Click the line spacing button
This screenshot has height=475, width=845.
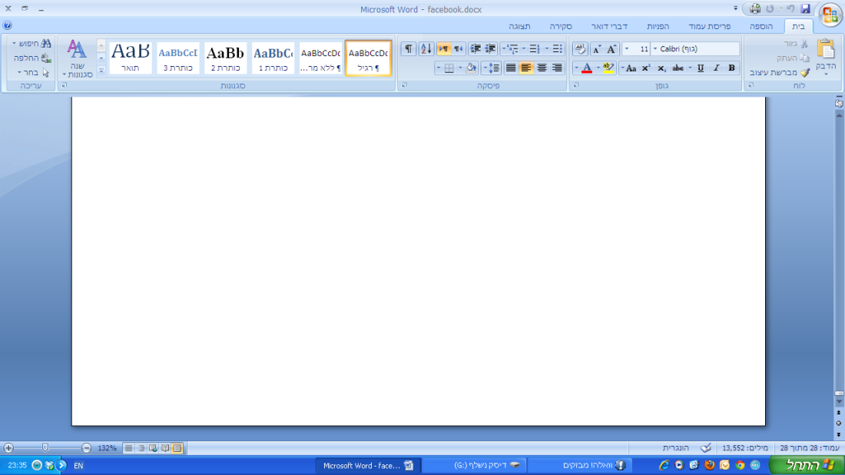coord(492,68)
